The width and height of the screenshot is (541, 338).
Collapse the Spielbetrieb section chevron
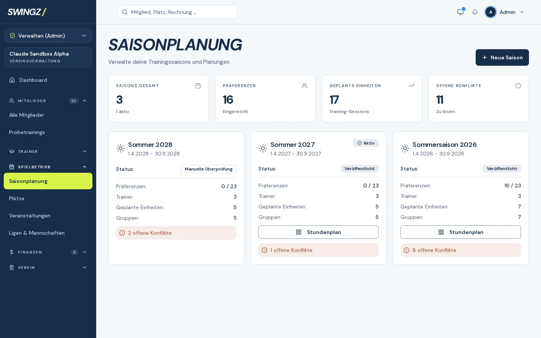pyautogui.click(x=85, y=167)
